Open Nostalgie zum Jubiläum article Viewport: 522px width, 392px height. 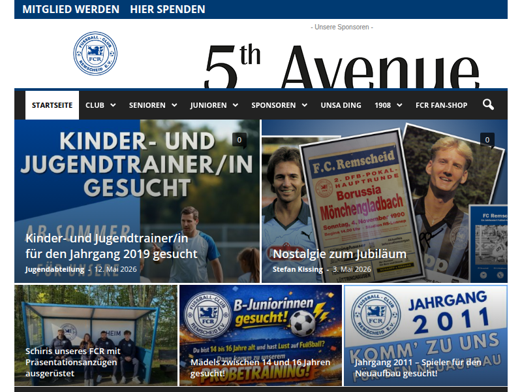point(339,254)
